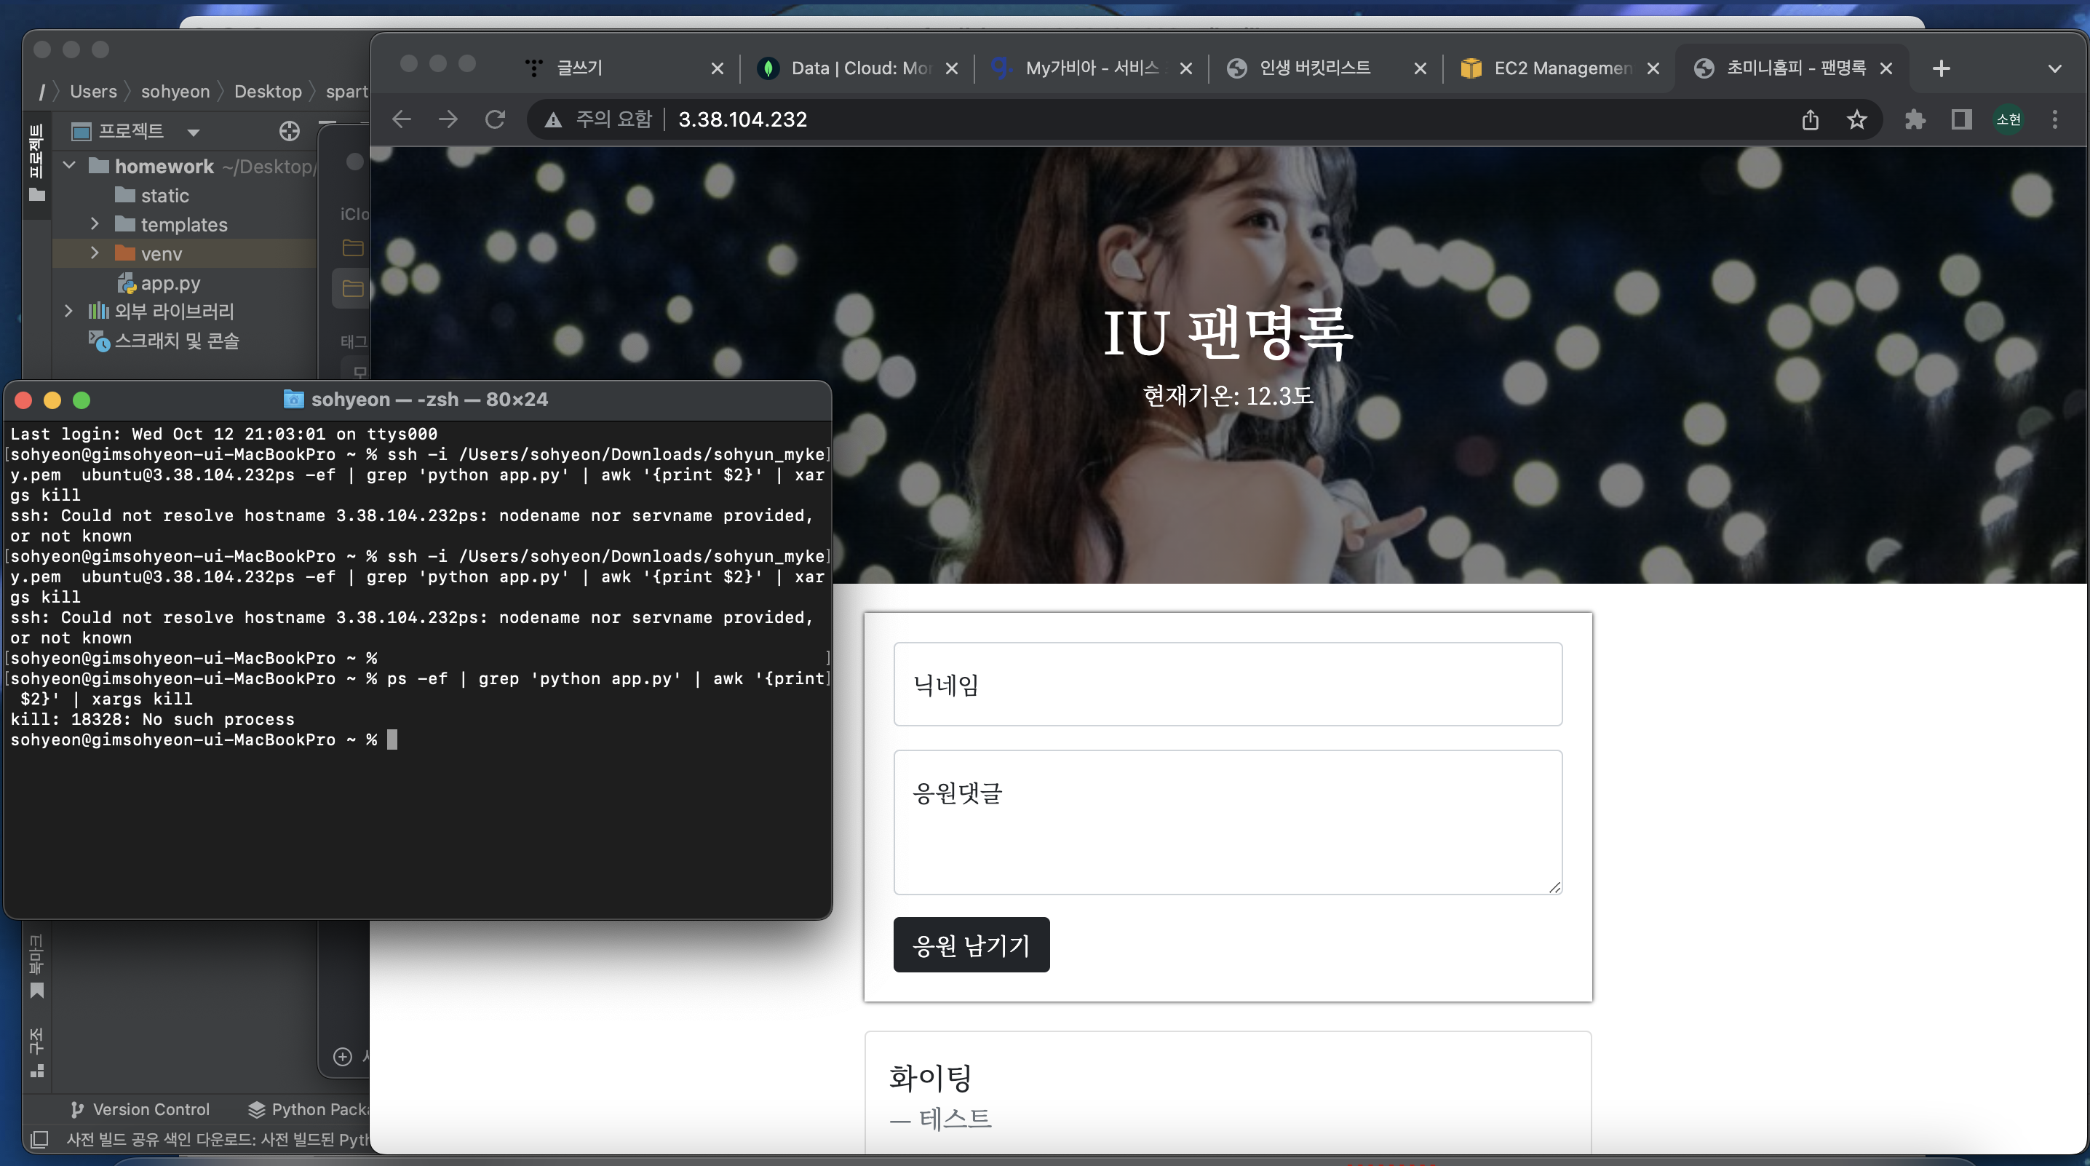
Task: Click the MongoDB leaf icon on Data tab
Action: coord(768,68)
